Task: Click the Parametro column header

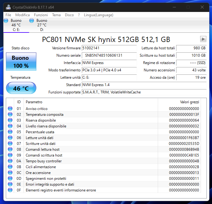Action: coord(91,102)
